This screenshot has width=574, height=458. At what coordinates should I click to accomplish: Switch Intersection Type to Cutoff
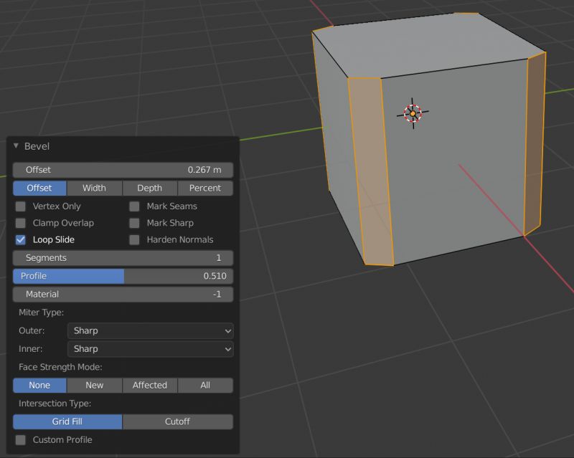[x=177, y=421]
